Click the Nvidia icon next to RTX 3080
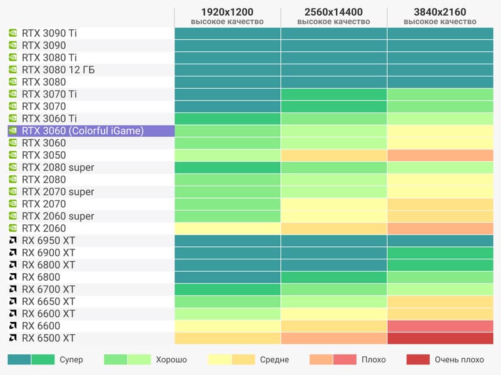This screenshot has height=375, width=501. [x=13, y=82]
